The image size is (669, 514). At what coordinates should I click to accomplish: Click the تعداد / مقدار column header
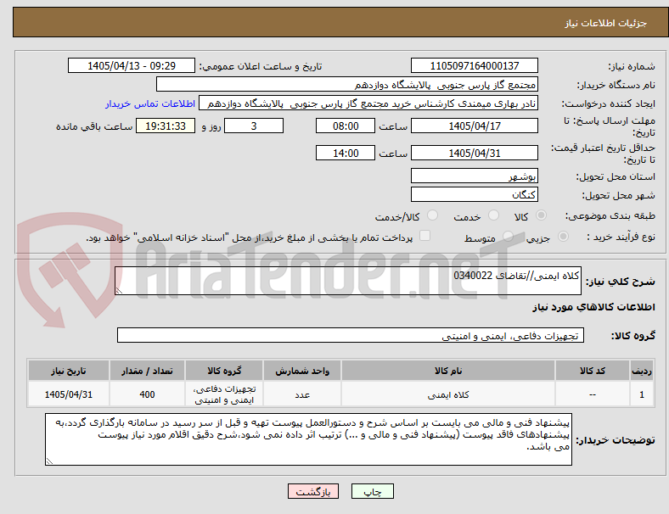click(x=147, y=371)
